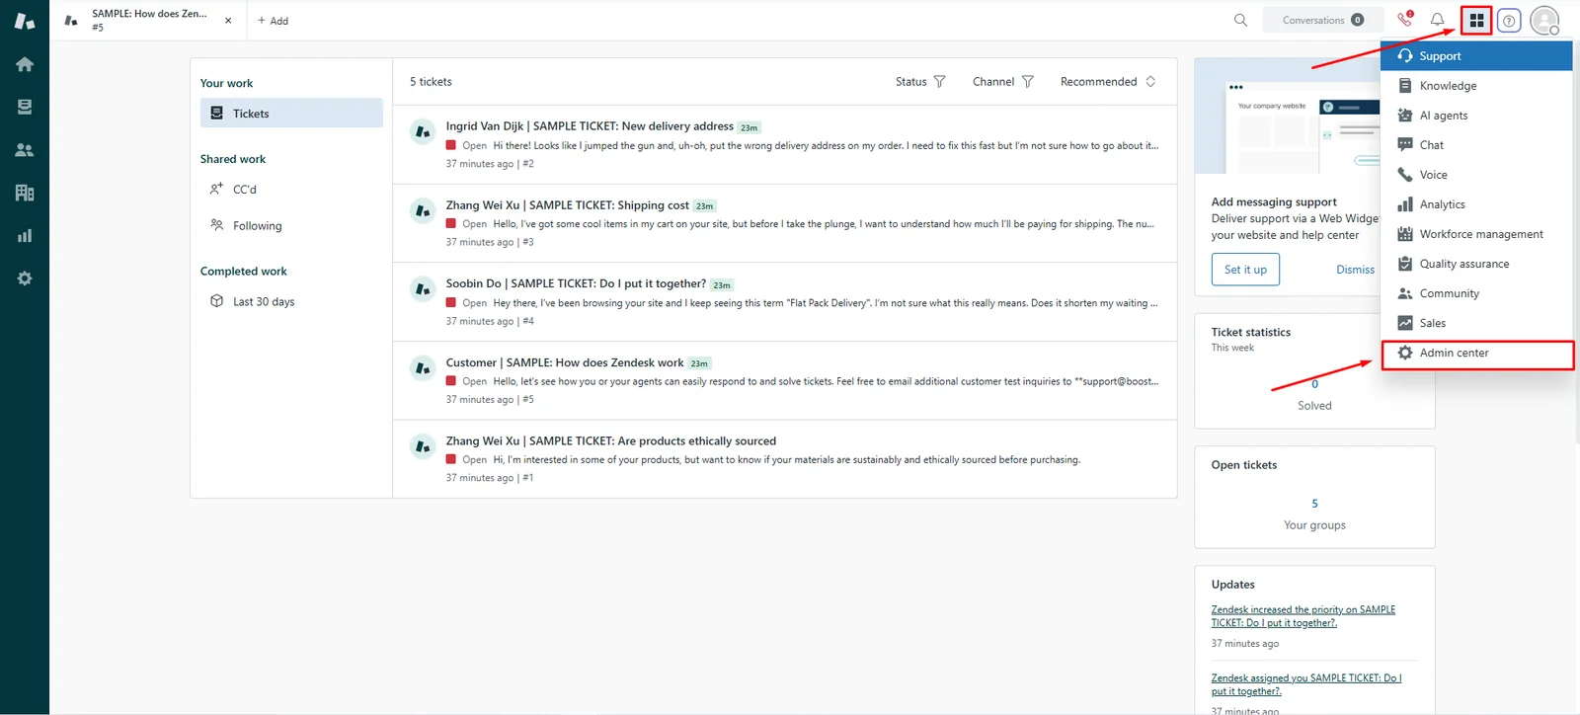Open the user profile avatar
Image resolution: width=1580 pixels, height=715 pixels.
coord(1544,20)
